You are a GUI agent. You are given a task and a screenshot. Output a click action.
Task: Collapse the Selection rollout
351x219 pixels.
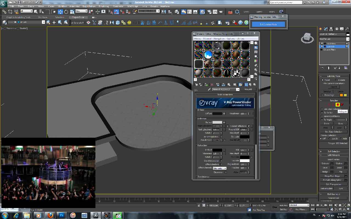pyautogui.click(x=334, y=100)
